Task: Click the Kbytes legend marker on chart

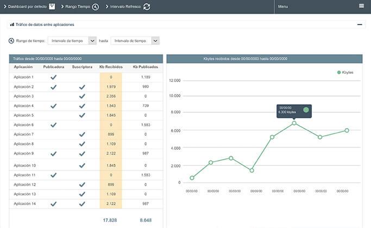Action: coord(338,72)
